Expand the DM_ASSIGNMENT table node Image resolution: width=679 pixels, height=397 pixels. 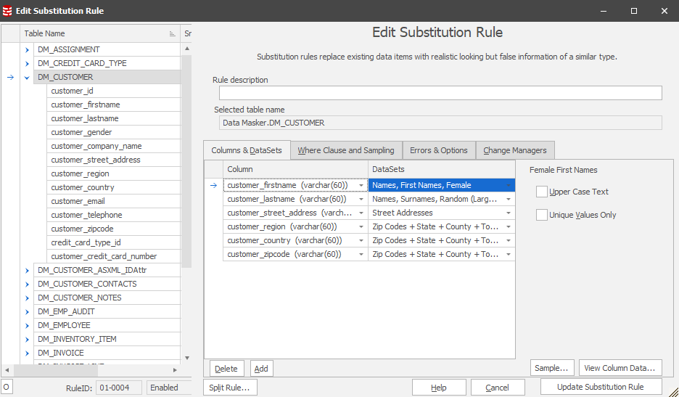coord(28,49)
